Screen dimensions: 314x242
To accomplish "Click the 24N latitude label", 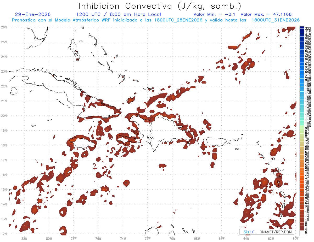I will click(x=4, y=57).
